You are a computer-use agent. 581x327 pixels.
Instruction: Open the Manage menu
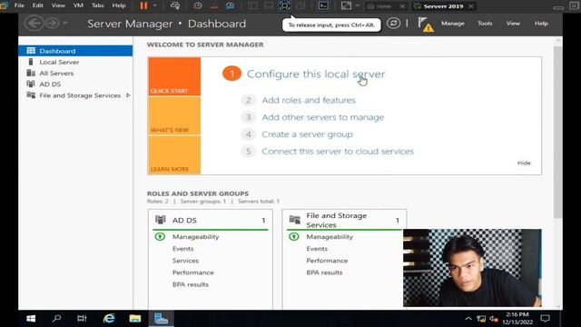coord(452,24)
